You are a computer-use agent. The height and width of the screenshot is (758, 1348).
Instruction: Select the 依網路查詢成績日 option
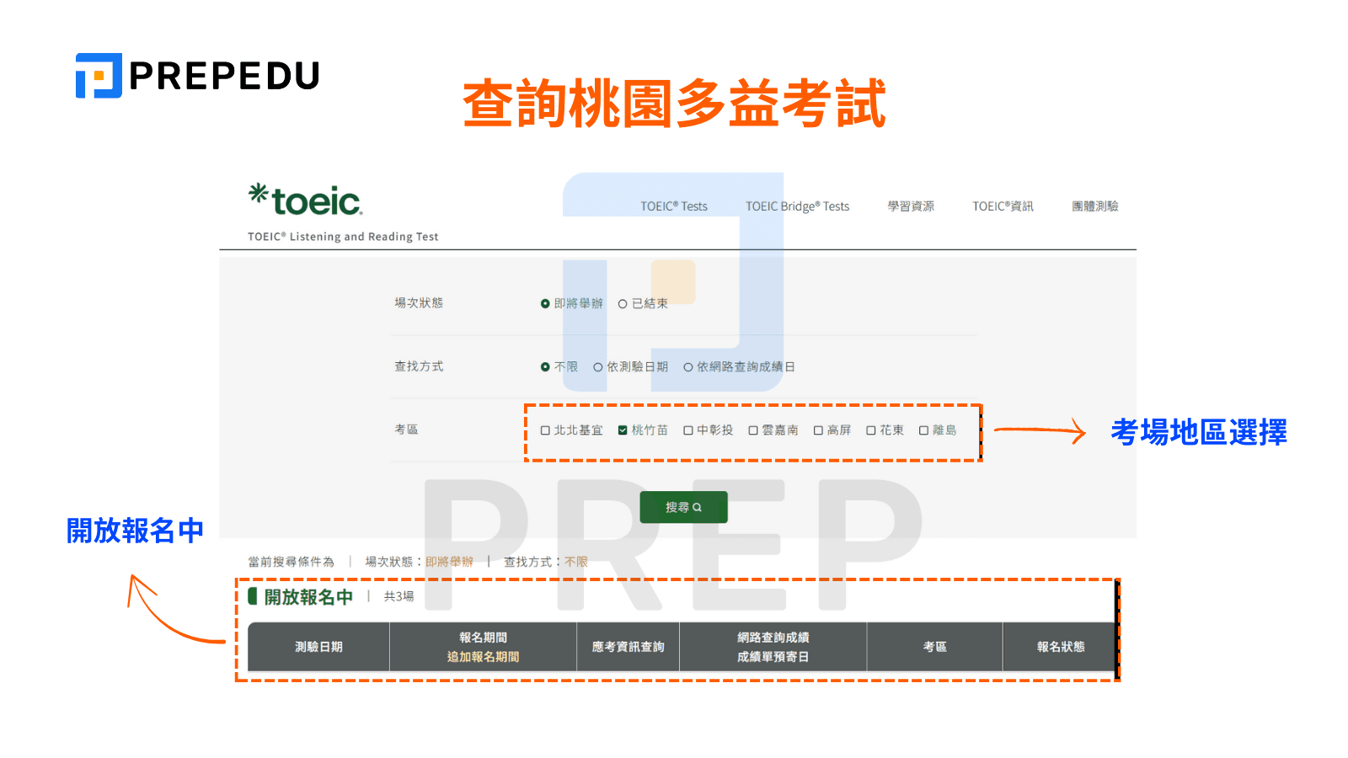click(688, 366)
